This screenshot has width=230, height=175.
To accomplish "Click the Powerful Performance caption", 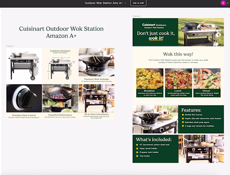I will [x=60, y=115].
